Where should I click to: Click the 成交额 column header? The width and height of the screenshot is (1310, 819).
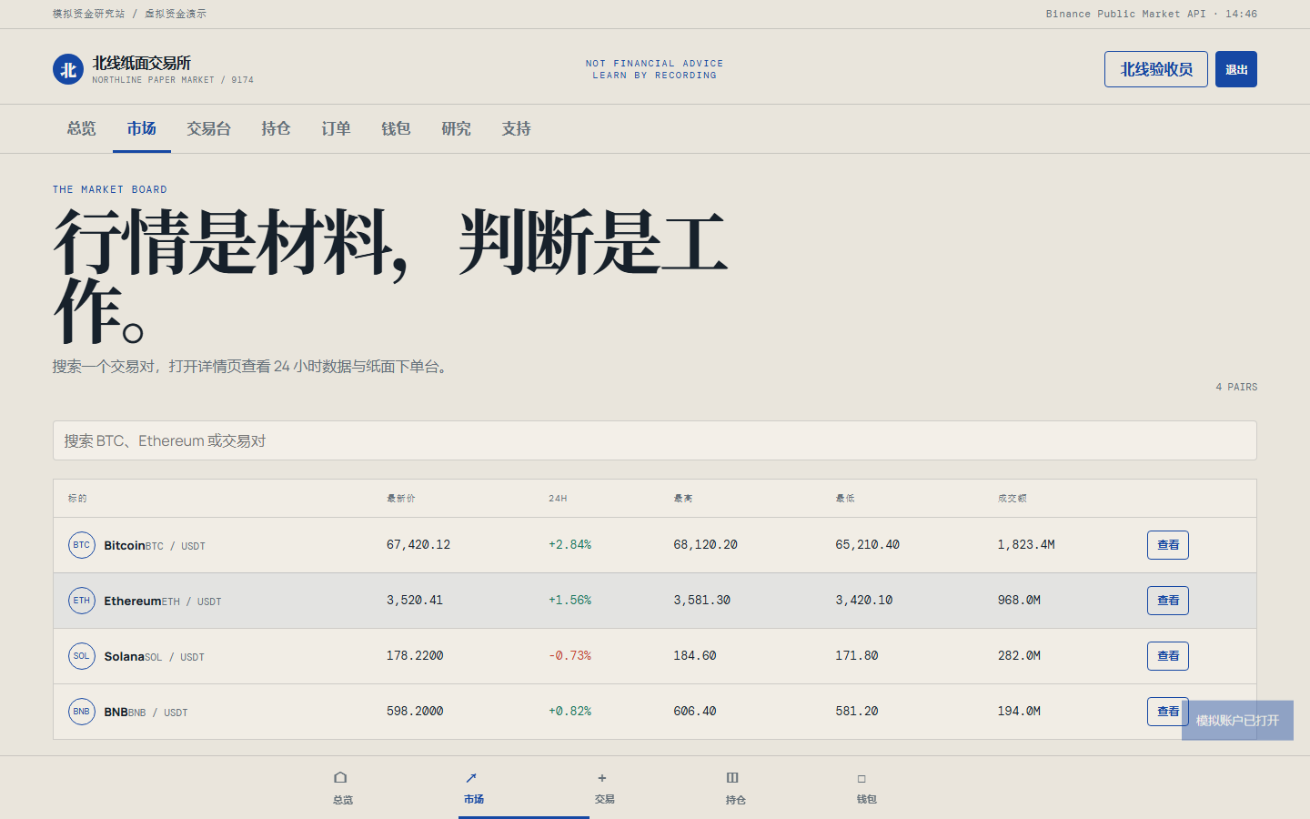click(1012, 499)
